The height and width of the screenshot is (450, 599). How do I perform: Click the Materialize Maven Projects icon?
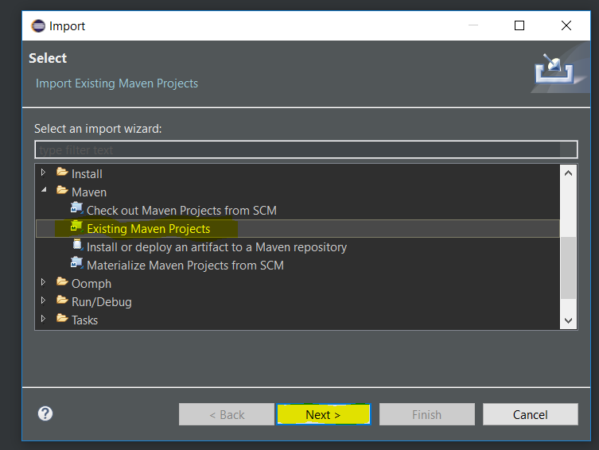[77, 263]
